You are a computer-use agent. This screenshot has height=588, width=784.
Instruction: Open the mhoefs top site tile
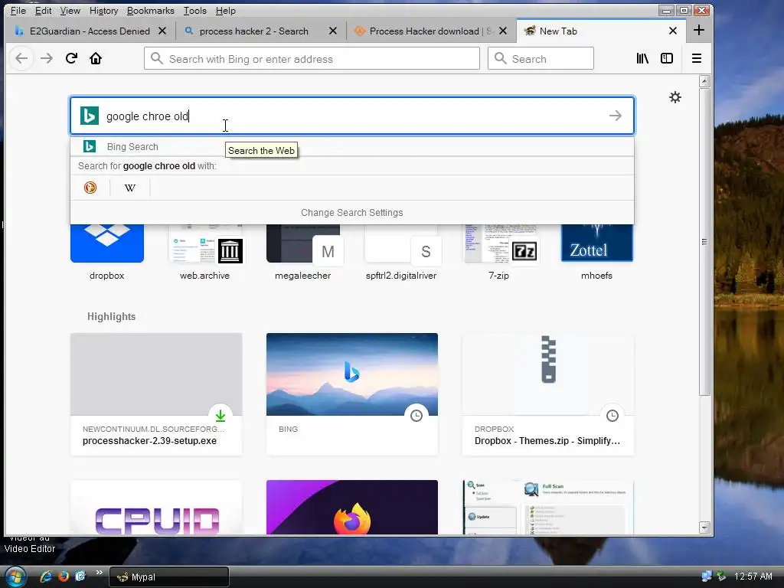coord(597,253)
